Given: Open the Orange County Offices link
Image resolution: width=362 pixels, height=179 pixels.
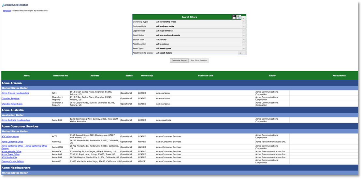Looking at the screenshot, I should pos(13,161).
